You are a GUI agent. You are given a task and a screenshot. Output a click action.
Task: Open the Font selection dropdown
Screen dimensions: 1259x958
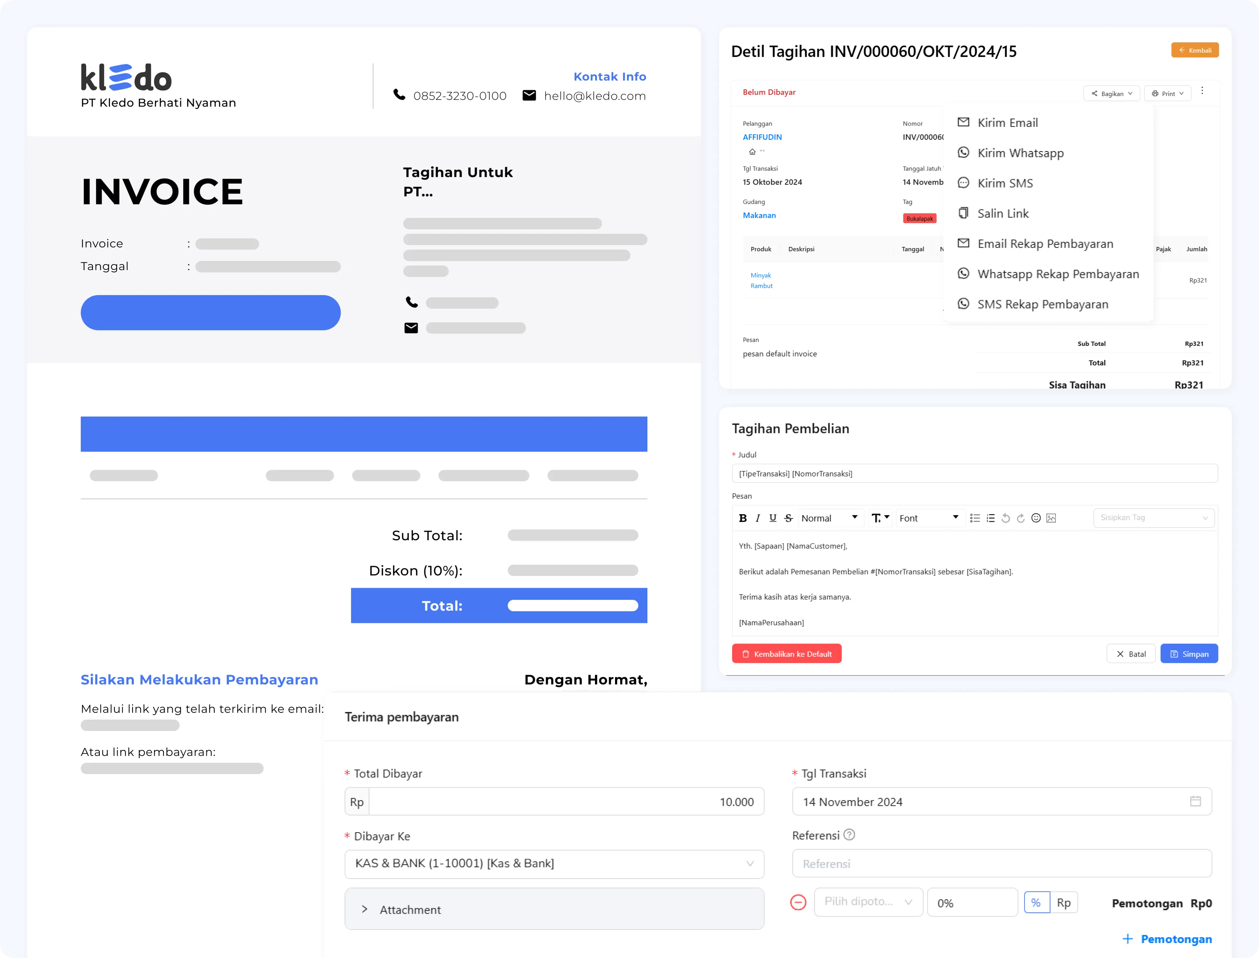pyautogui.click(x=929, y=518)
